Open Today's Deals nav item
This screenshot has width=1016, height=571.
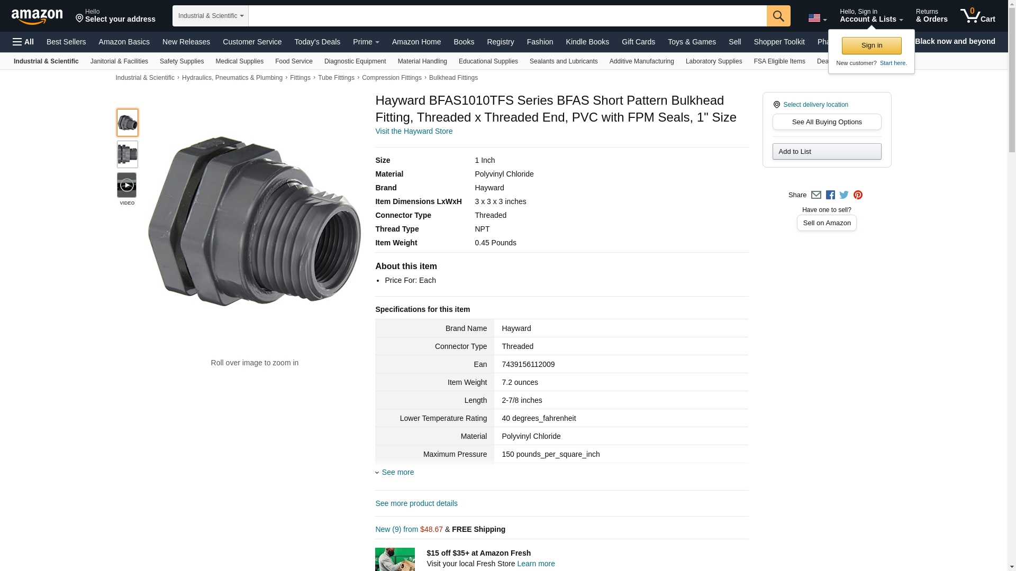(317, 42)
